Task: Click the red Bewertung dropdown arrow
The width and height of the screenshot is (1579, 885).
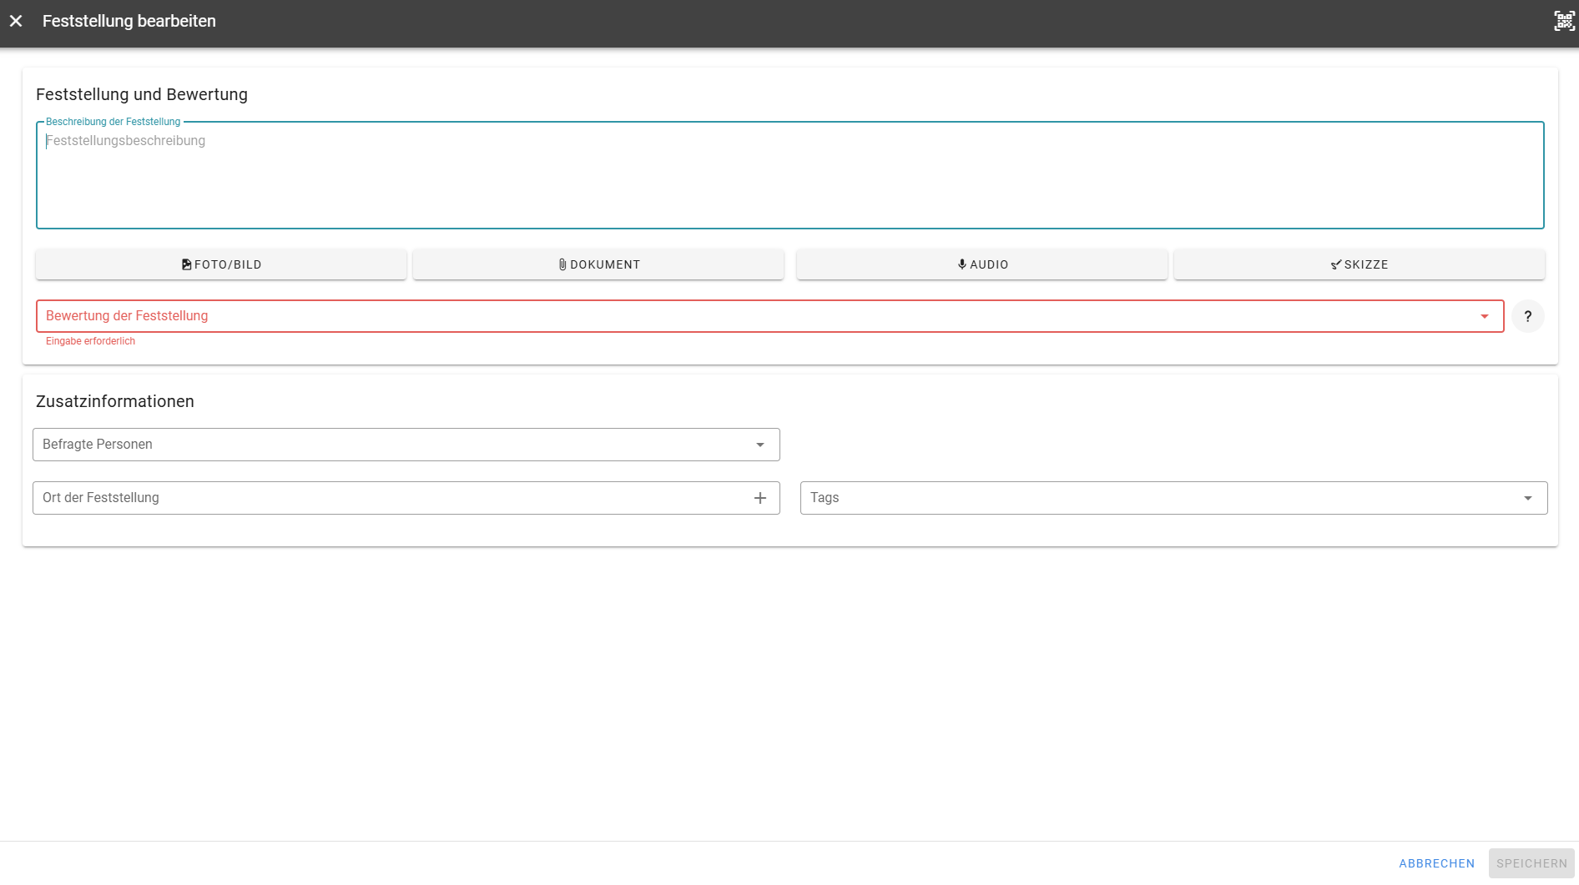Action: (1485, 316)
